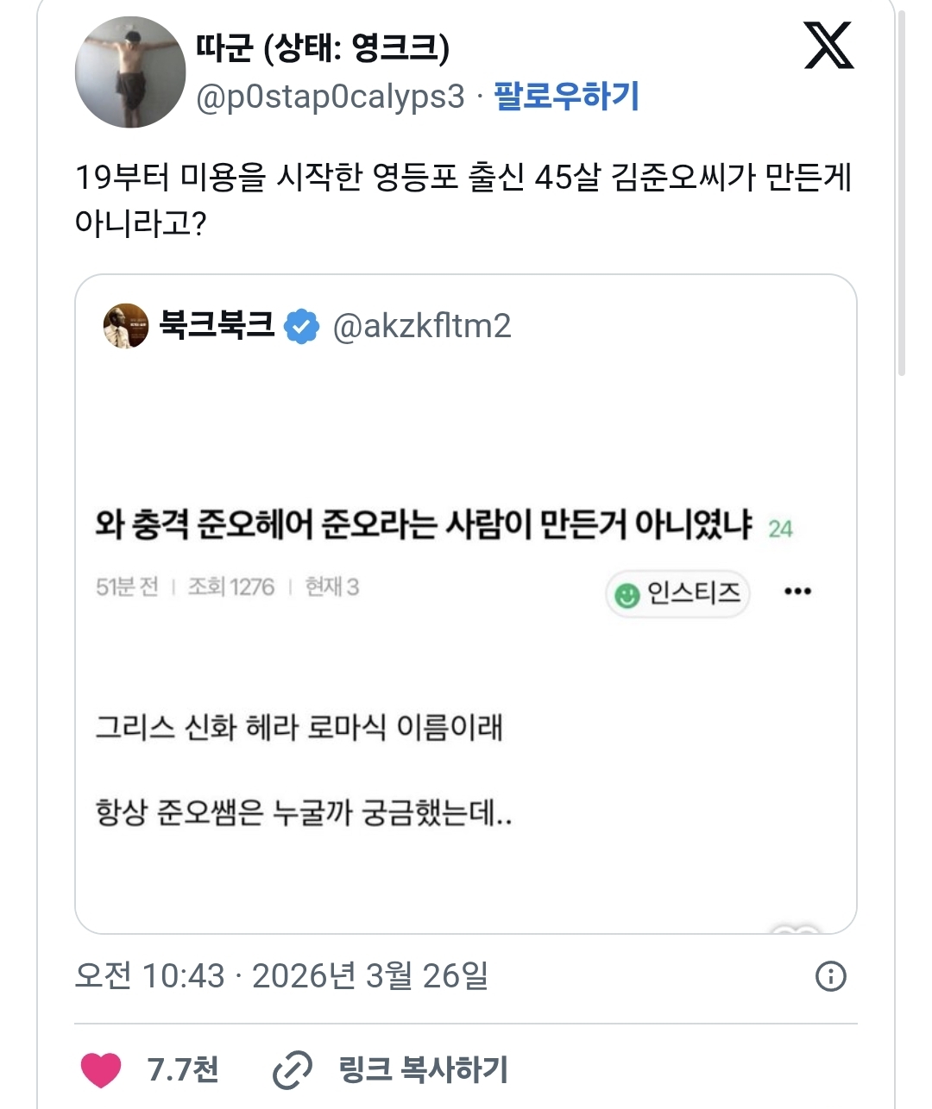The width and height of the screenshot is (932, 1109).
Task: Click the quoted text about 그리스 신화 헤라
Action: (299, 727)
